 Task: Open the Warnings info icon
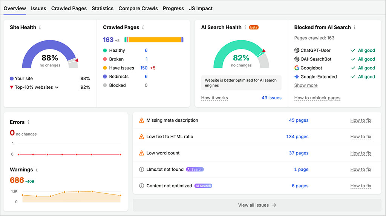click(x=37, y=170)
